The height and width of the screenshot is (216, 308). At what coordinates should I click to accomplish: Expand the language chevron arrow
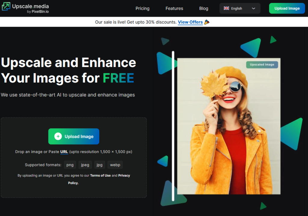tap(253, 8)
